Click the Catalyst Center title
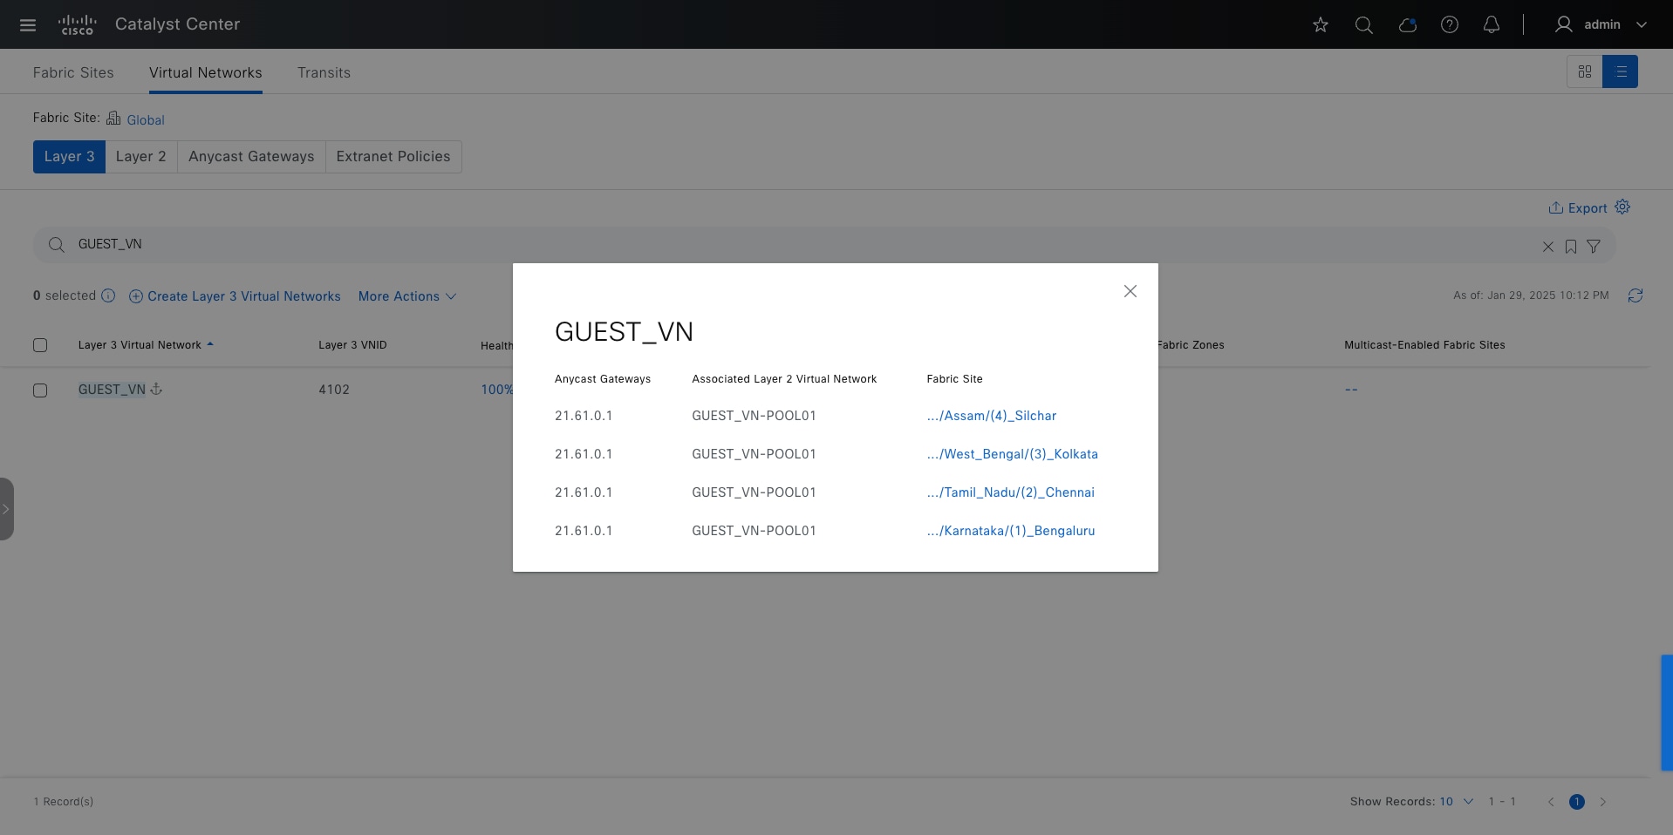The width and height of the screenshot is (1673, 835). [177, 24]
